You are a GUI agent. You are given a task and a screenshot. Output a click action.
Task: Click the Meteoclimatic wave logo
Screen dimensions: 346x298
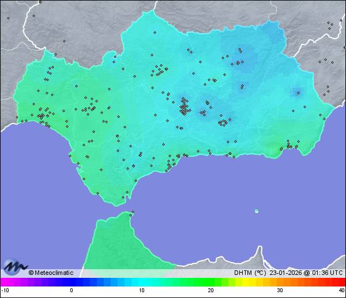(x=16, y=266)
